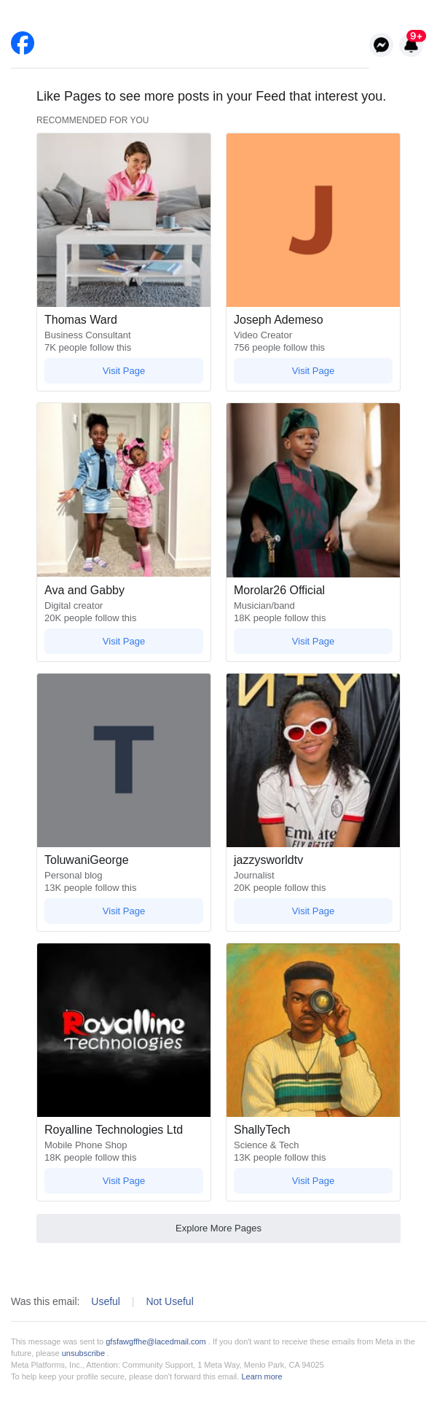Click Joseph Ademeso orange J avatar
The width and height of the screenshot is (437, 1410).
pyautogui.click(x=313, y=220)
